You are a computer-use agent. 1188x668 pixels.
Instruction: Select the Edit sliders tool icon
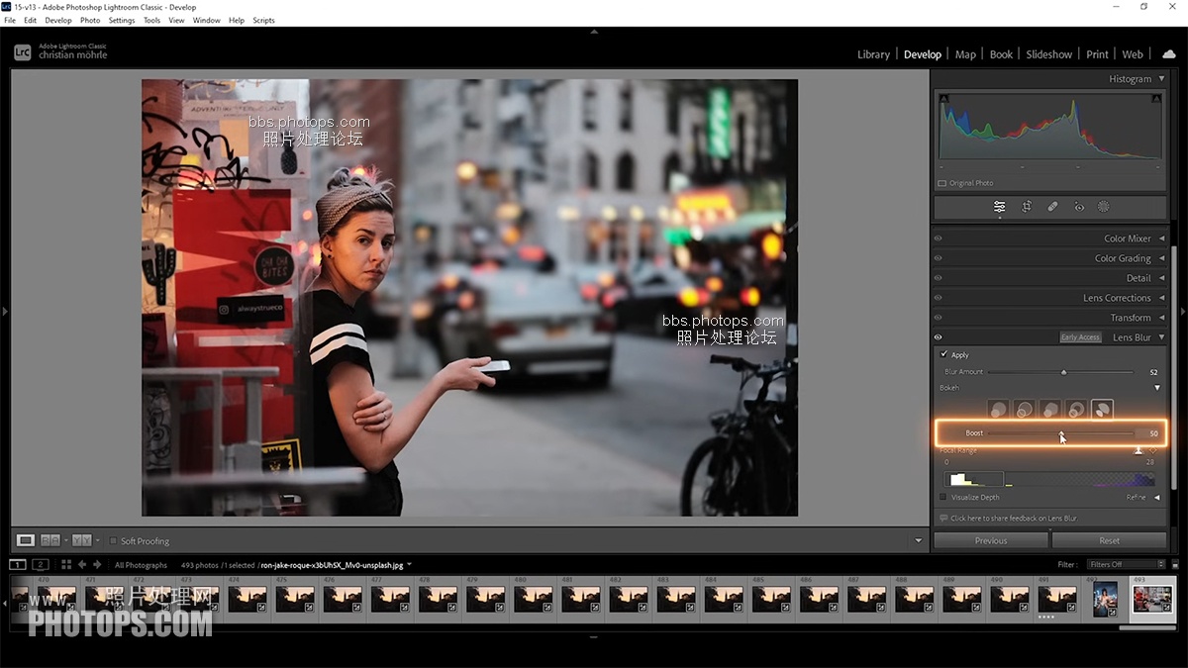click(999, 207)
